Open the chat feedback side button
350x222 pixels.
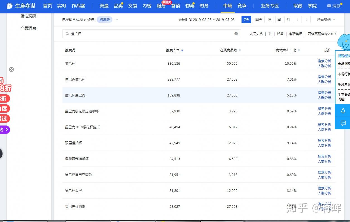[x=343, y=123]
